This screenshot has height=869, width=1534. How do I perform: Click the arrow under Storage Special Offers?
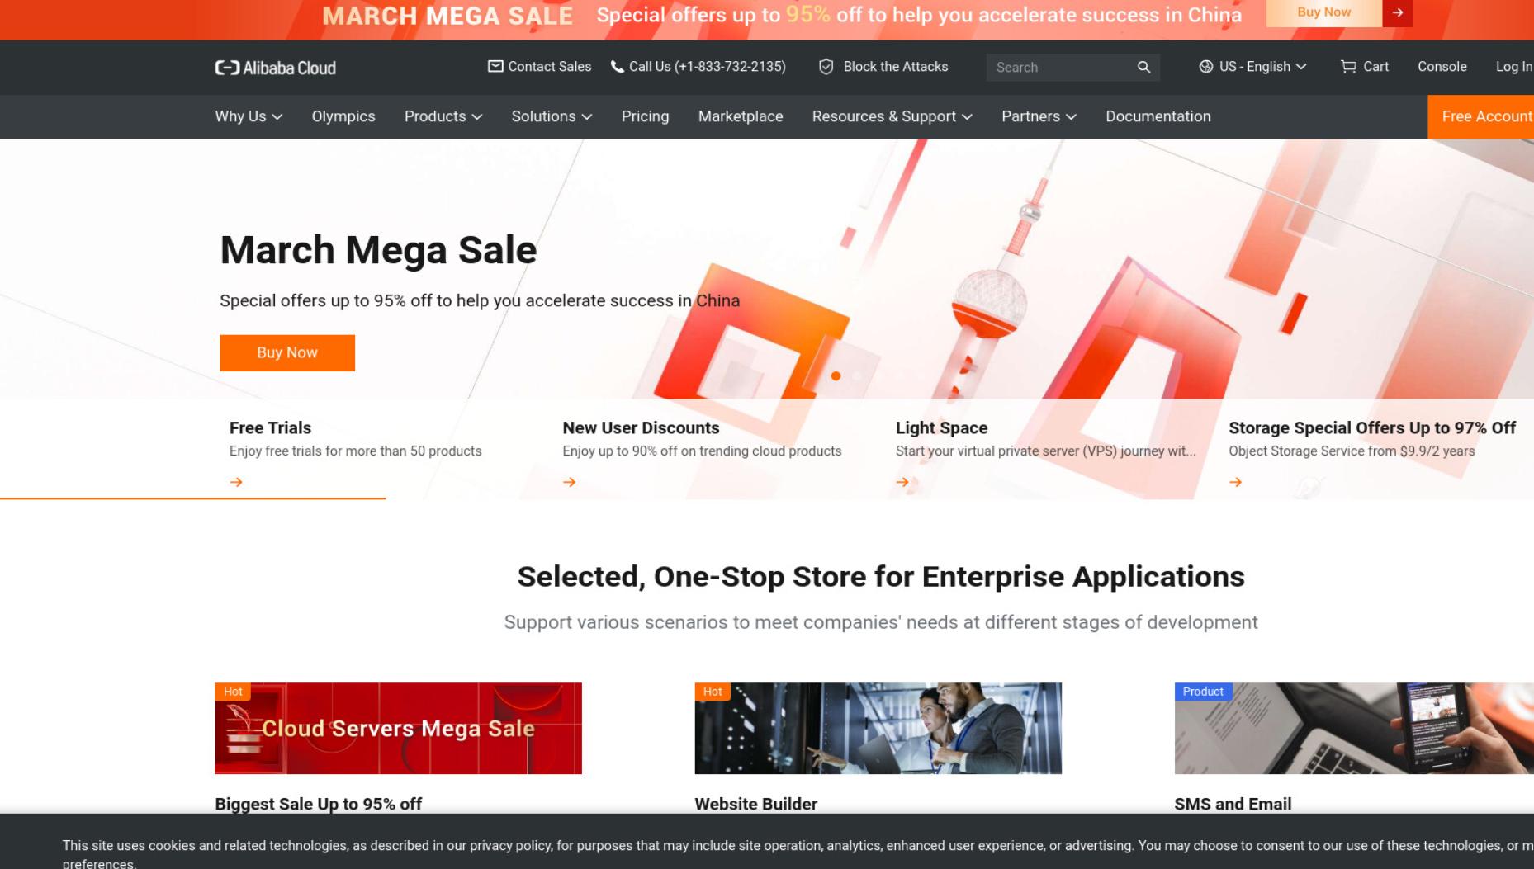pyautogui.click(x=1235, y=482)
